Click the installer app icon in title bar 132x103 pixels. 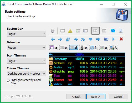(x=4, y=4)
